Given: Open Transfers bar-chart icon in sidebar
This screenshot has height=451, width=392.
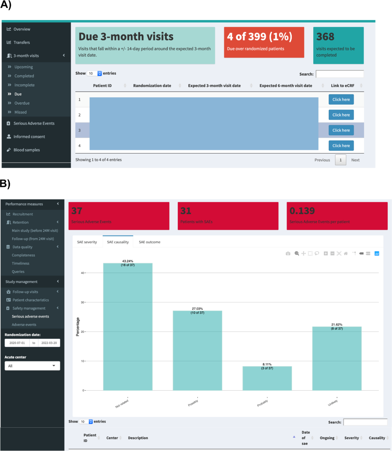Looking at the screenshot, I should 9,42.
